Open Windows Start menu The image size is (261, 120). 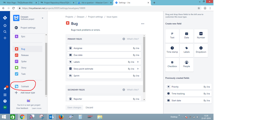pos(4,117)
